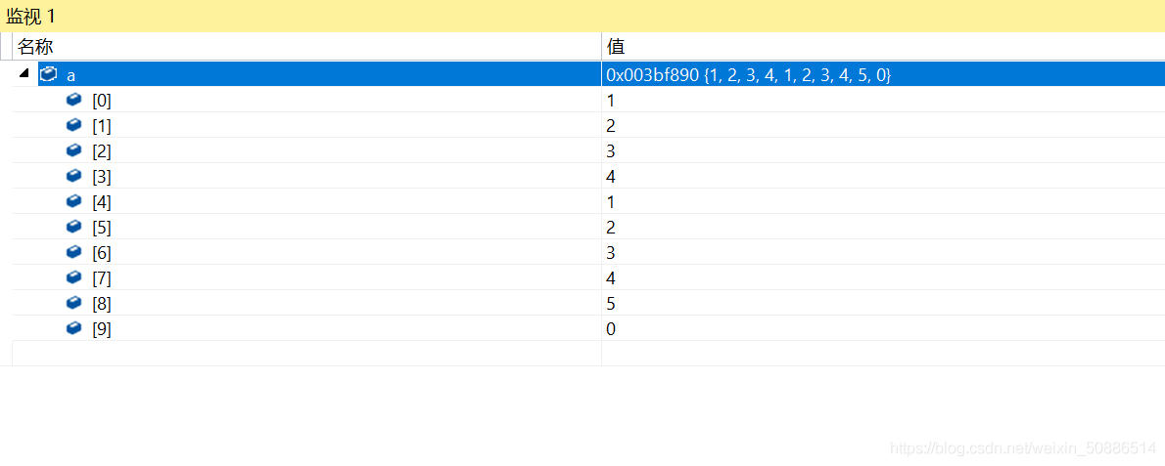Click value 5 in row [8]
This screenshot has width=1165, height=466.
pyautogui.click(x=611, y=303)
